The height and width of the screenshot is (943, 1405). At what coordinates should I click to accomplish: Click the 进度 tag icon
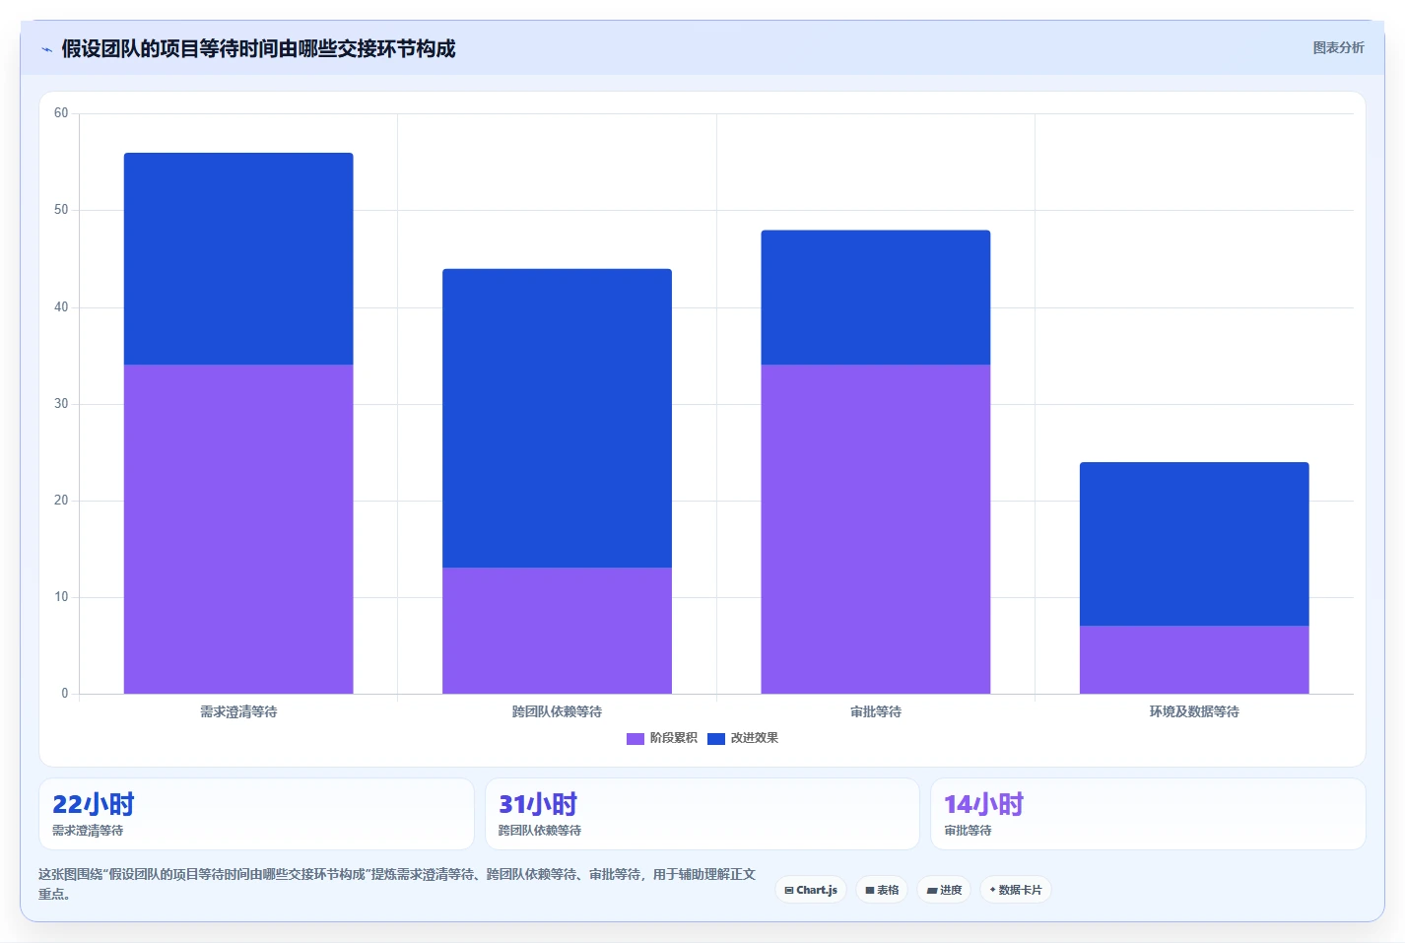point(931,890)
